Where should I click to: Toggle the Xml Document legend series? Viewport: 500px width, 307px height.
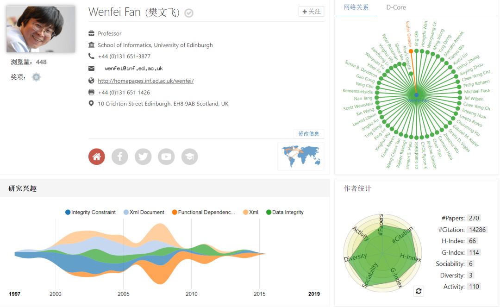tap(144, 212)
